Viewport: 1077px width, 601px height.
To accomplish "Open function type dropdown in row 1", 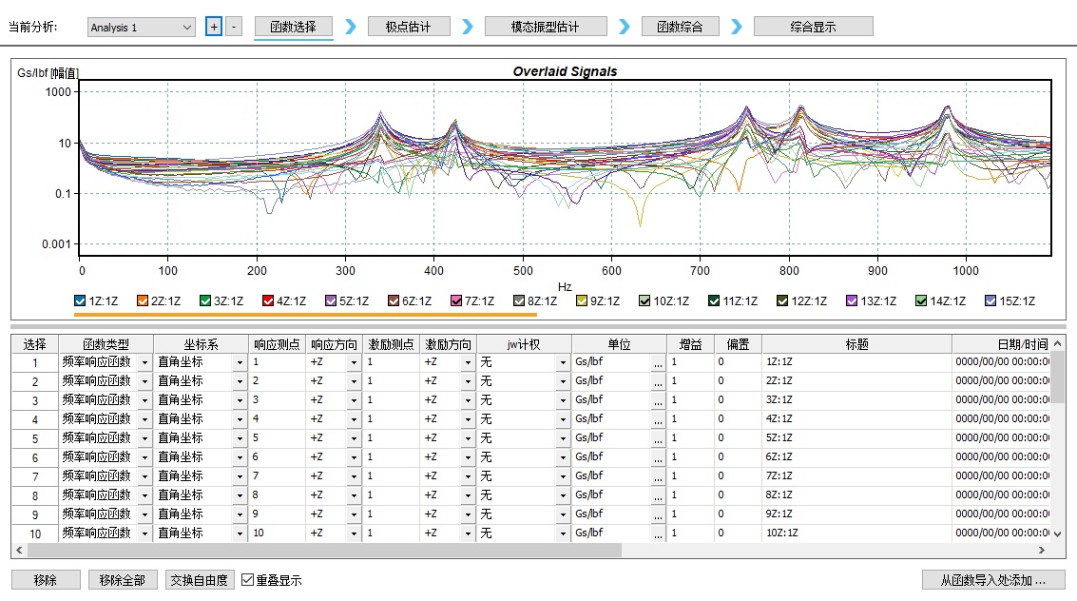I will pyautogui.click(x=144, y=362).
